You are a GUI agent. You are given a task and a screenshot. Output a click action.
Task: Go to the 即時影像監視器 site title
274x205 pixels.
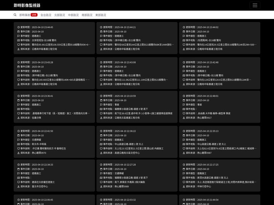tap(27, 5)
